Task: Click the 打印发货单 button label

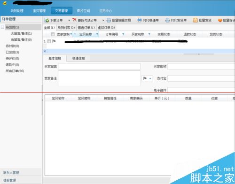Action: [x=179, y=20]
